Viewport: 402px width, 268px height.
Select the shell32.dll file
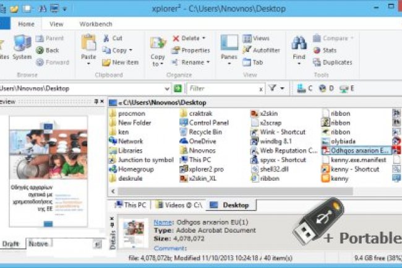coord(270,169)
